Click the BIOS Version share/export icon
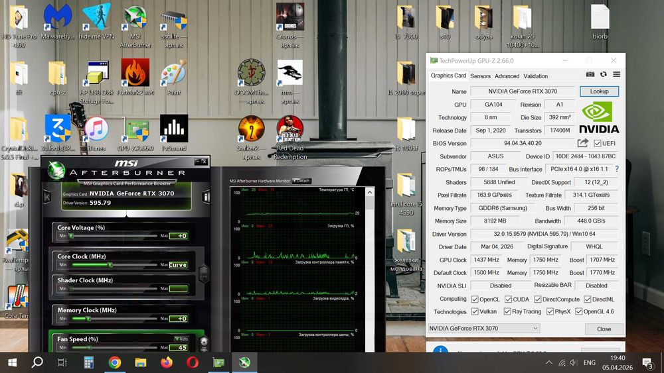 [x=583, y=143]
